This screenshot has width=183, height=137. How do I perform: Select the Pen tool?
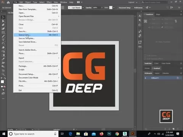click(x=3, y=25)
